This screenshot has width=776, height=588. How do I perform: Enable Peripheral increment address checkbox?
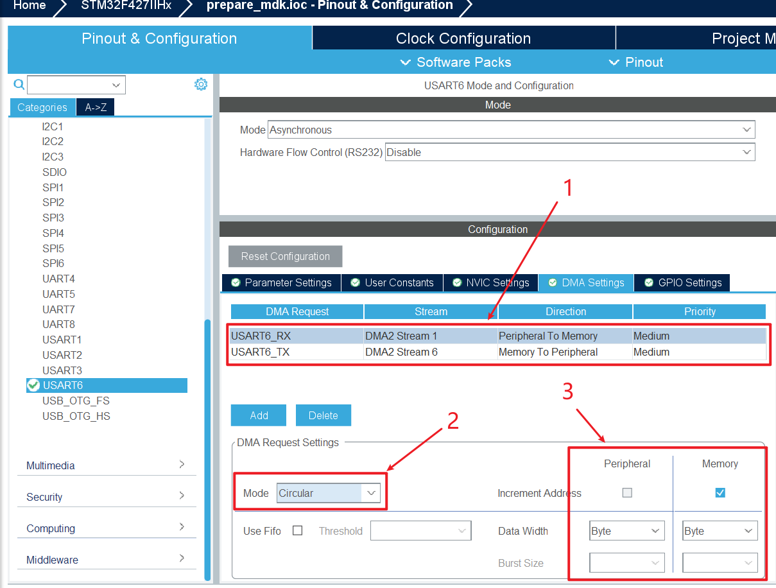pyautogui.click(x=628, y=493)
